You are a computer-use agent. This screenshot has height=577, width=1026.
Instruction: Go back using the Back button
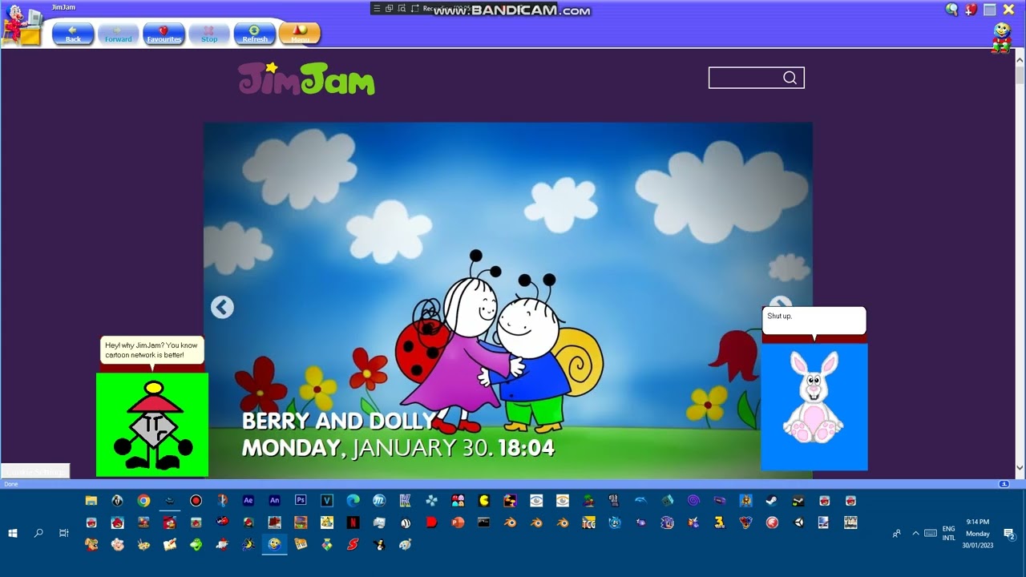coord(73,34)
